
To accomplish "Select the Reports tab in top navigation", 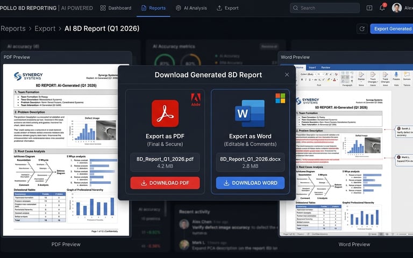I will tap(154, 8).
